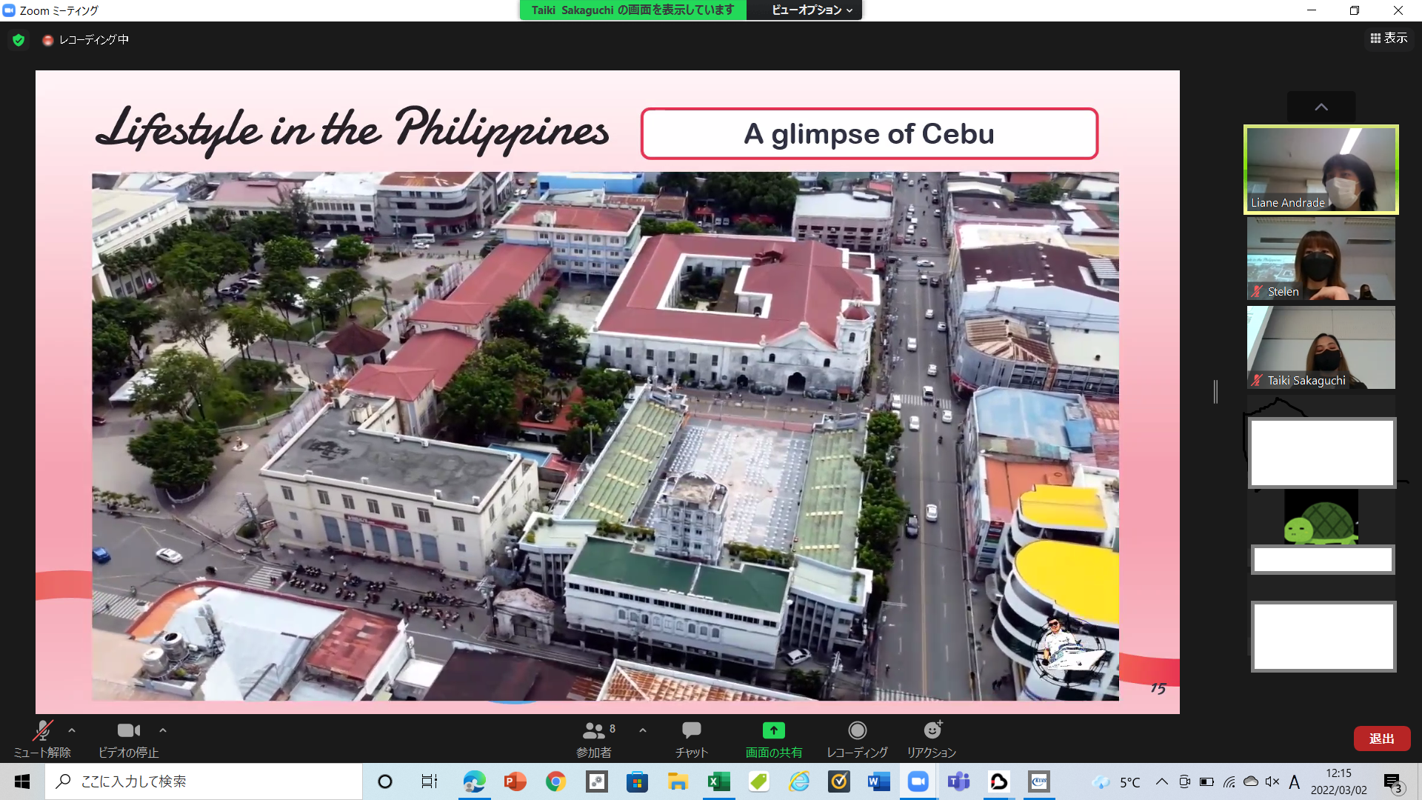Click the recording in progress indicator

coord(85,40)
